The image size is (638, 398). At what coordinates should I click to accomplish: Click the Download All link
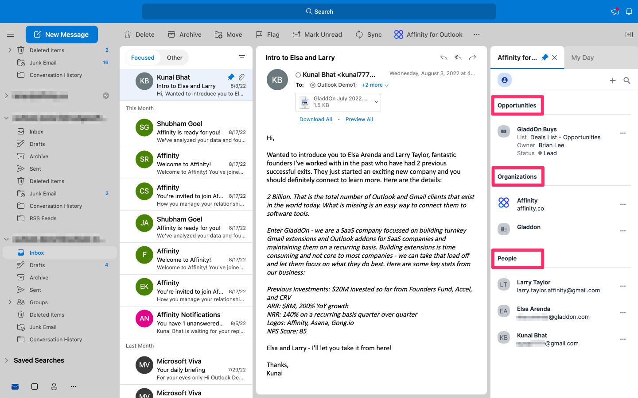(x=316, y=119)
